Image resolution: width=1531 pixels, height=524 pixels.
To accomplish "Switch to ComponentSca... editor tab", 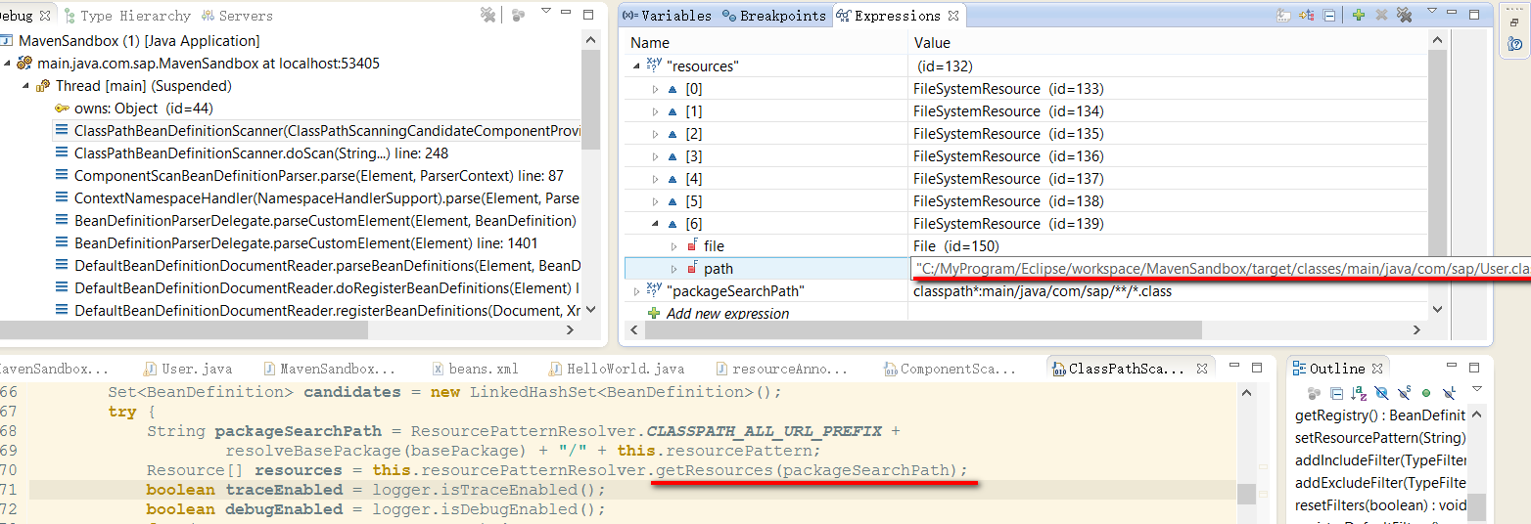I will [950, 370].
